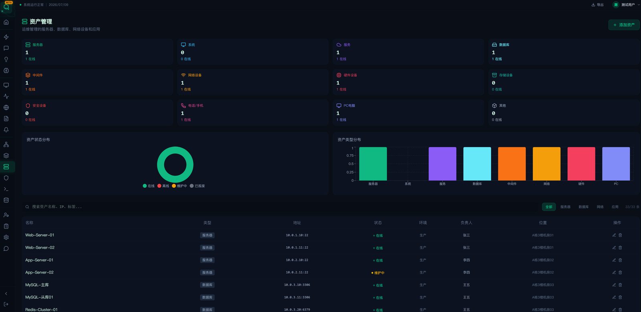
Task: Toggle the 离线 legend entry
Action: (x=163, y=186)
